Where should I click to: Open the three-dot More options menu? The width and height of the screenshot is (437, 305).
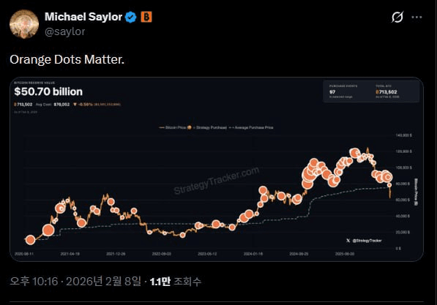click(417, 18)
